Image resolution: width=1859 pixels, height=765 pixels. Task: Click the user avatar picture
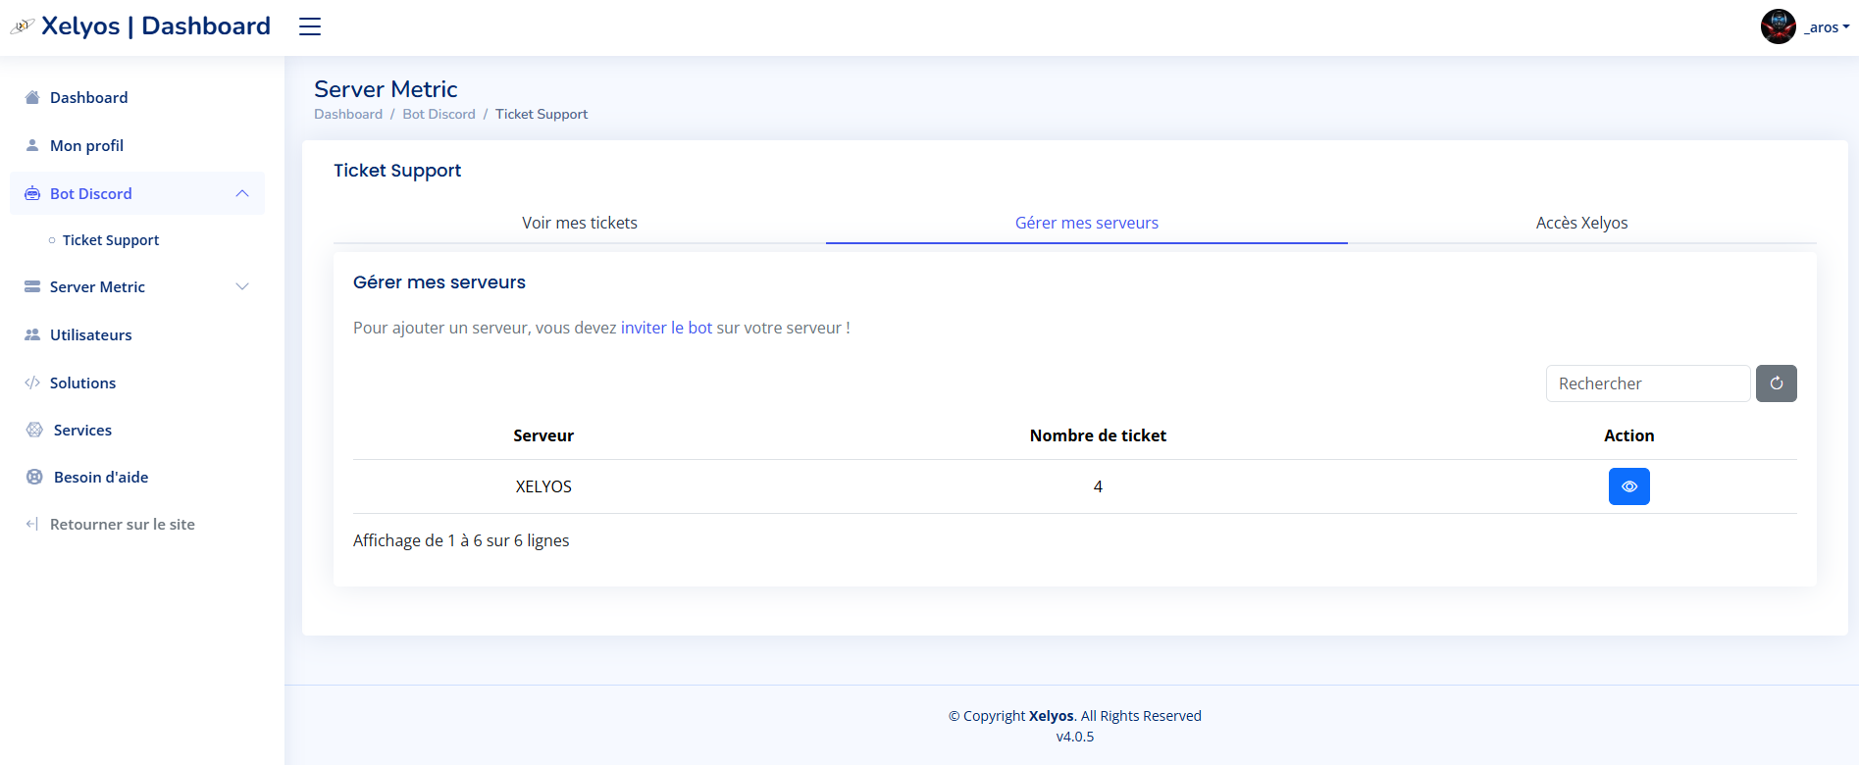coord(1778,26)
